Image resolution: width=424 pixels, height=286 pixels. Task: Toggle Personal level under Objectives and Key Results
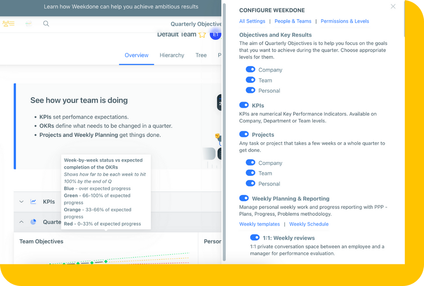click(x=251, y=90)
